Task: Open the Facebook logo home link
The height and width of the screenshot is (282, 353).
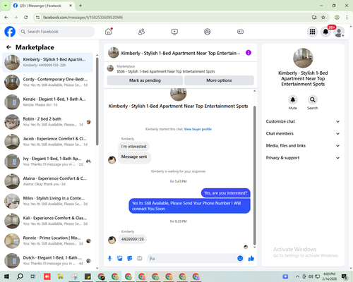Action: [10, 32]
